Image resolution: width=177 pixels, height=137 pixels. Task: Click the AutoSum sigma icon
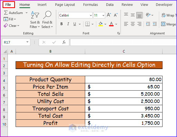click(x=6, y=13)
